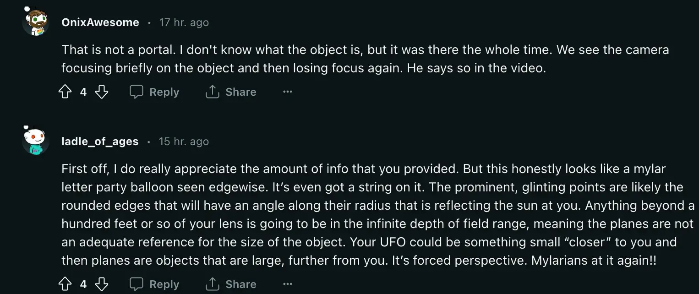The width and height of the screenshot is (699, 294).
Task: Upvote ladle_of_ages' comment
Action: [65, 284]
